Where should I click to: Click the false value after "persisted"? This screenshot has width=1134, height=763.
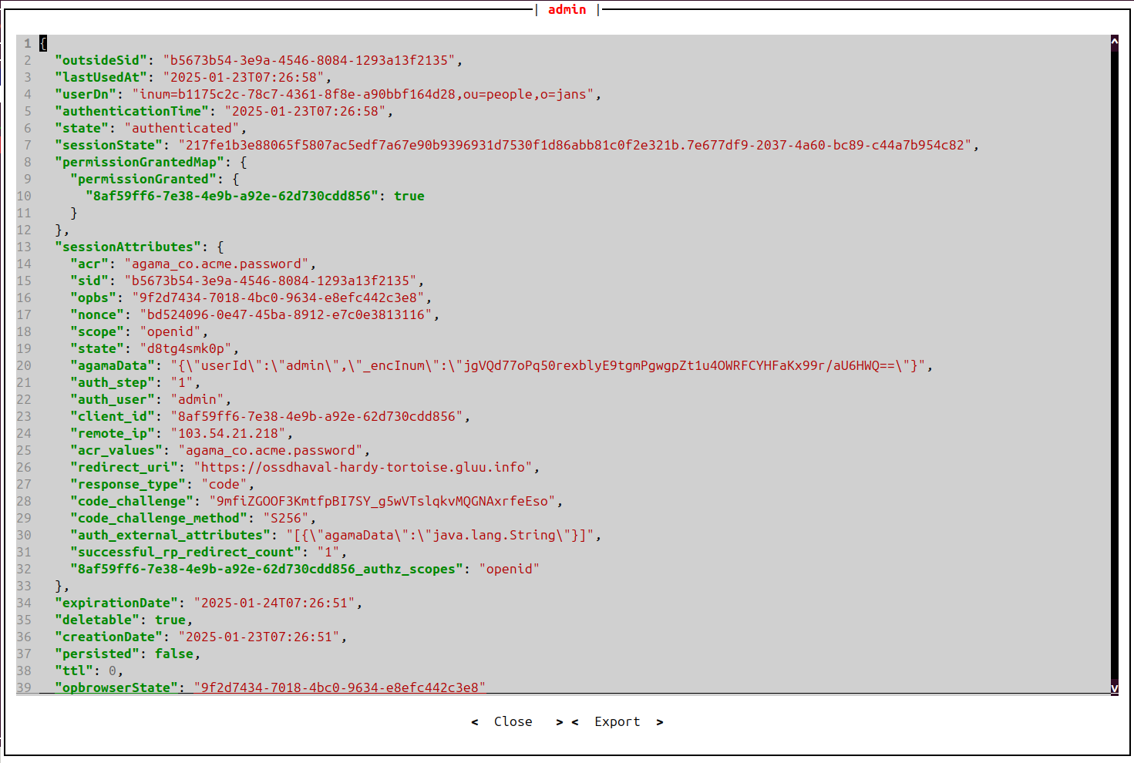pos(173,654)
